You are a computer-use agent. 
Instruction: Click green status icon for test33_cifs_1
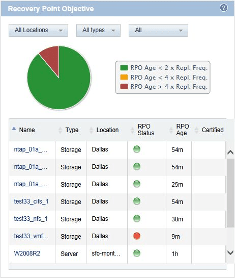tap(137, 201)
